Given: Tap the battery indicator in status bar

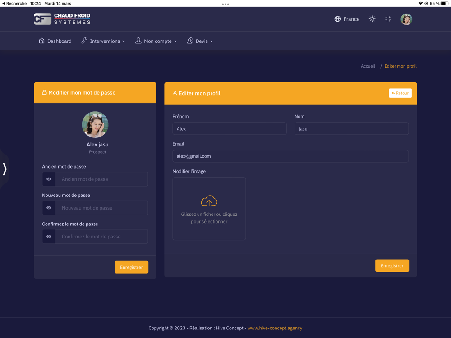Looking at the screenshot, I should pos(444,4).
